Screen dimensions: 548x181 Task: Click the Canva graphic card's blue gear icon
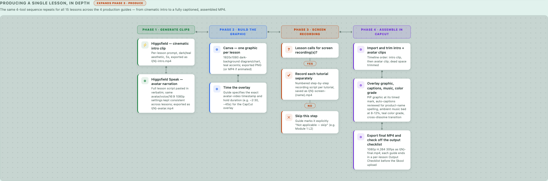point(217,49)
